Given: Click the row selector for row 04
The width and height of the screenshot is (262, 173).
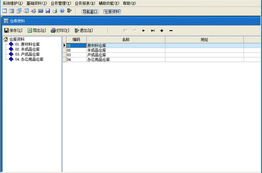Looking at the screenshot, I should (x=65, y=60).
